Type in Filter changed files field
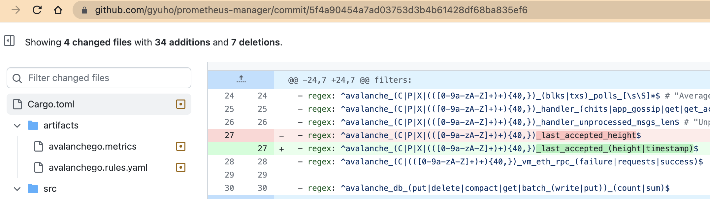 [x=106, y=78]
